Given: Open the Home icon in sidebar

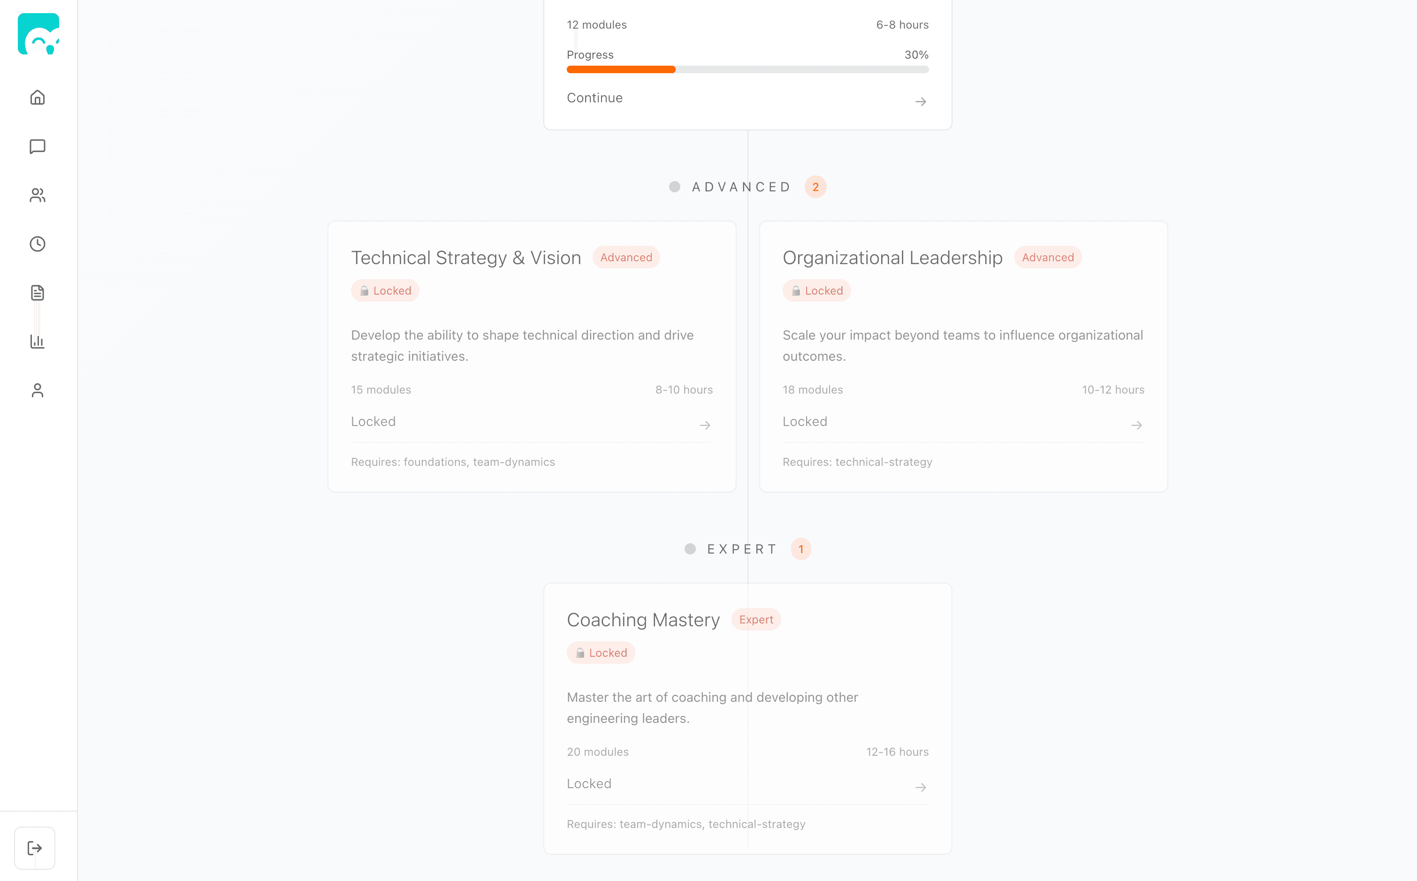Looking at the screenshot, I should point(37,97).
